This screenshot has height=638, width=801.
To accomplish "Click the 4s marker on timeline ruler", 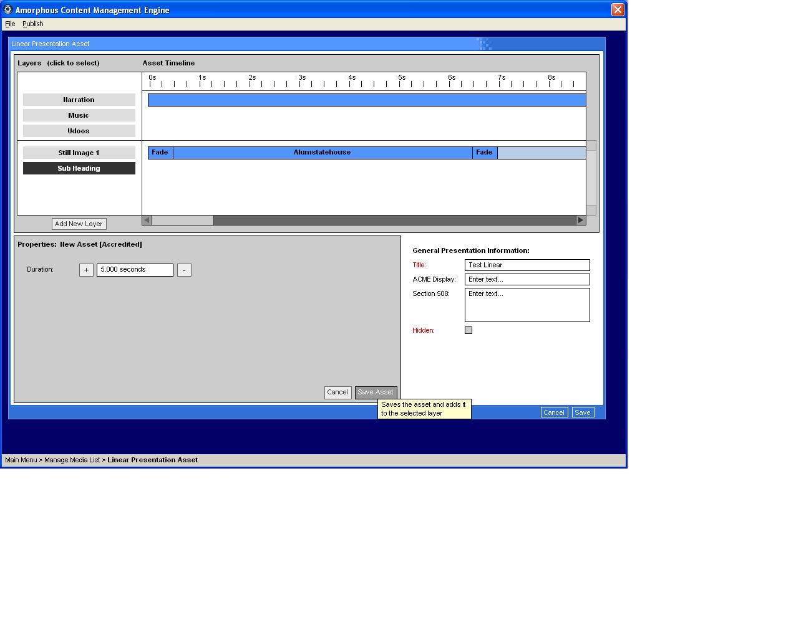I will [x=352, y=78].
